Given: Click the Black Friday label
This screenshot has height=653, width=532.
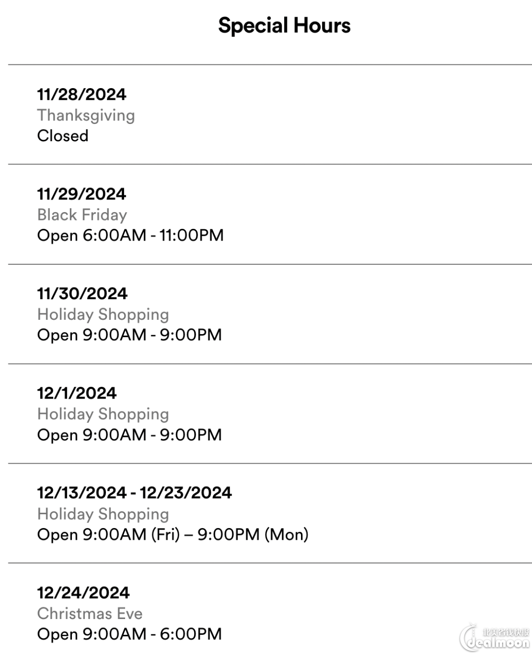Looking at the screenshot, I should point(82,215).
